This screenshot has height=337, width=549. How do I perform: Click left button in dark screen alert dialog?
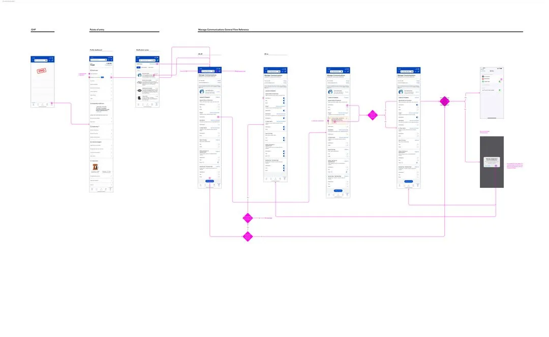pyautogui.click(x=487, y=165)
